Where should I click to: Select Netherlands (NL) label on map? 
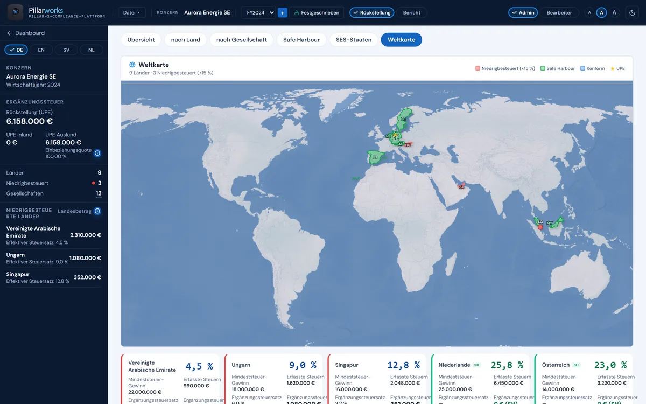click(x=388, y=136)
